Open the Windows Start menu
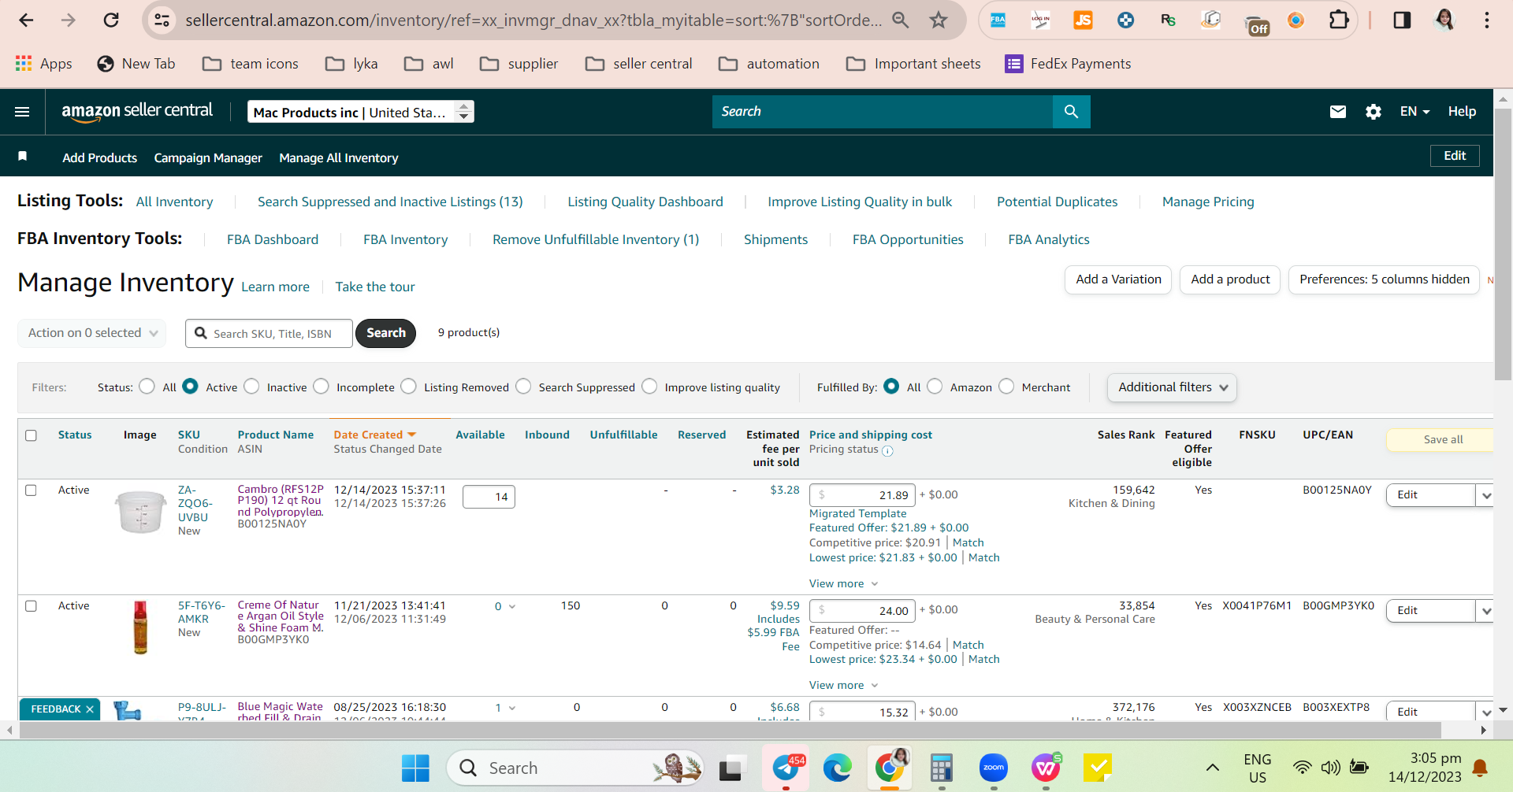Screen dimensions: 1513x792 click(415, 768)
